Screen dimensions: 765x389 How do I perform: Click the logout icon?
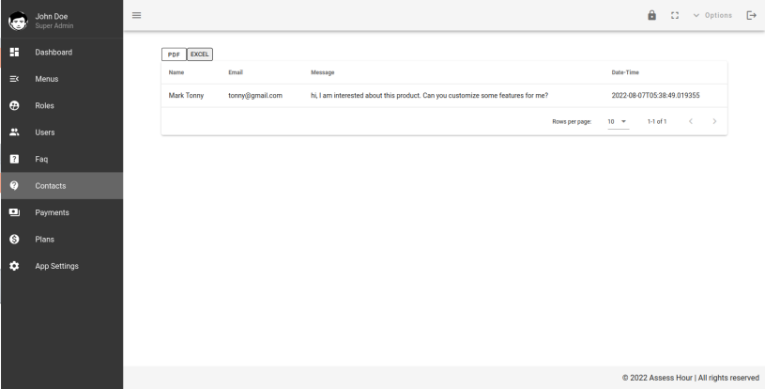[x=750, y=15]
